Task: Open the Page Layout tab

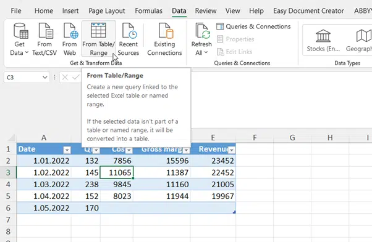Action: tap(107, 11)
